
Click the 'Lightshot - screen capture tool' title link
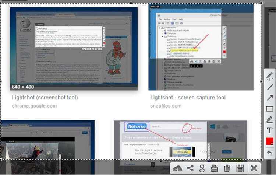188,98
